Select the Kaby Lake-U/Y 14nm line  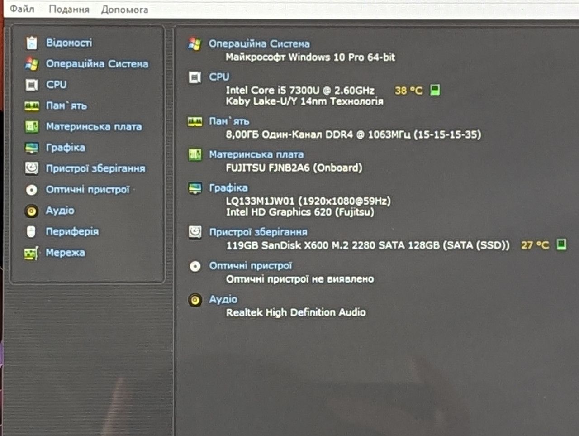pos(304,101)
